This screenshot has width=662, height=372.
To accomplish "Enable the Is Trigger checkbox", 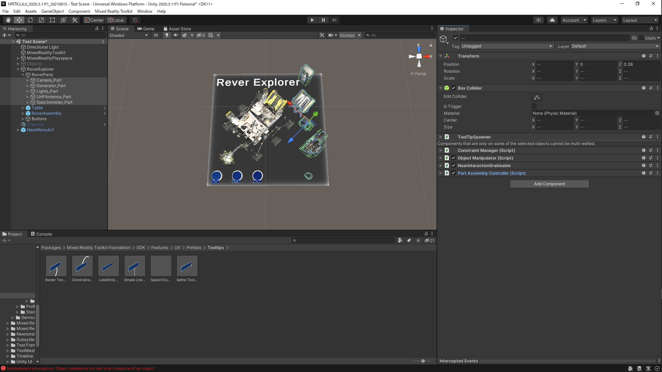I will [x=534, y=106].
